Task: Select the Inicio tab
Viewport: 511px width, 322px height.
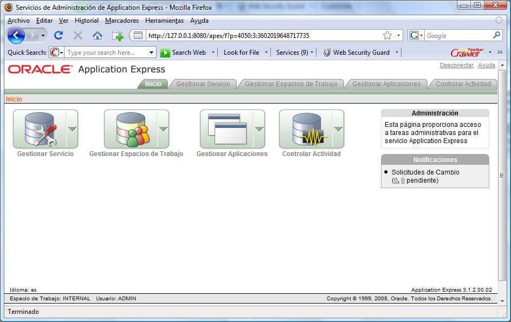Action: (x=153, y=84)
